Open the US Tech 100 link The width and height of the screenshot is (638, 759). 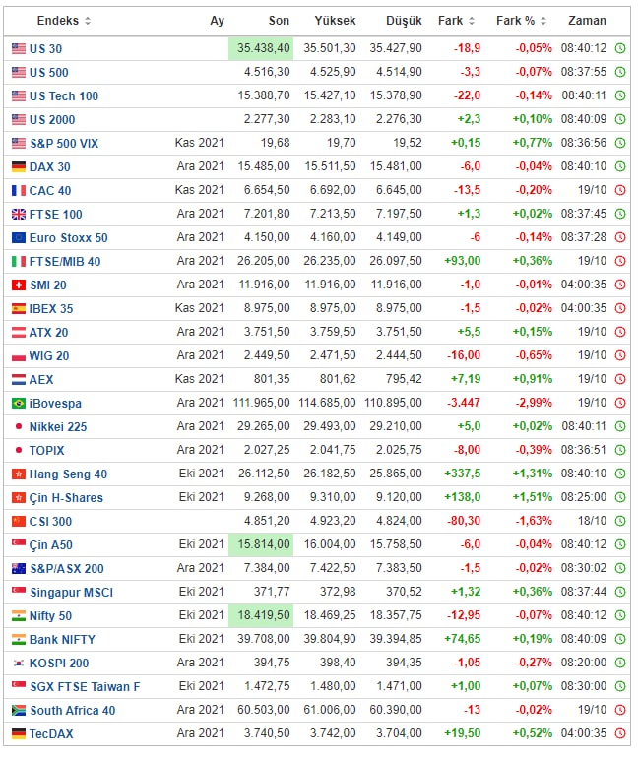pyautogui.click(x=64, y=96)
